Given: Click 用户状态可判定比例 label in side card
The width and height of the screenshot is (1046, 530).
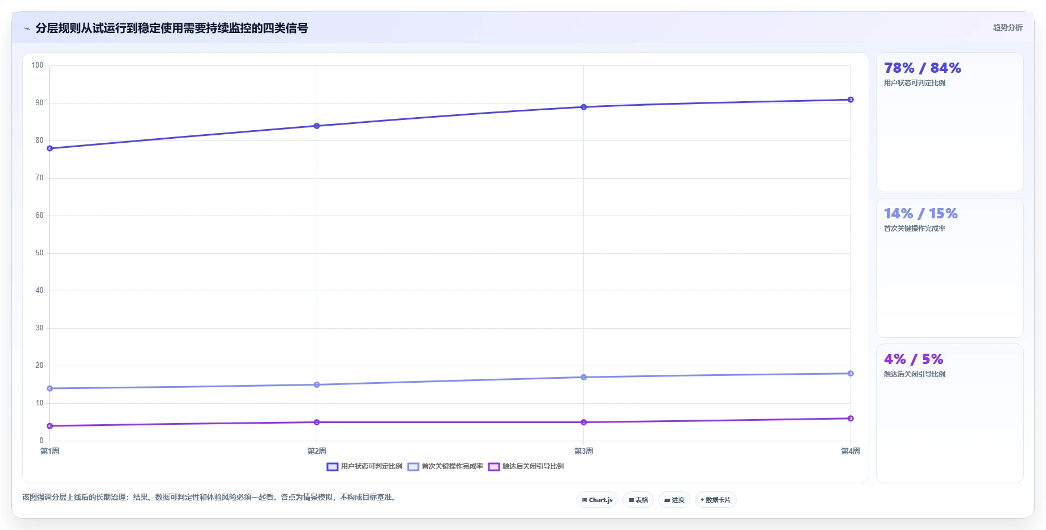Looking at the screenshot, I should tap(914, 83).
